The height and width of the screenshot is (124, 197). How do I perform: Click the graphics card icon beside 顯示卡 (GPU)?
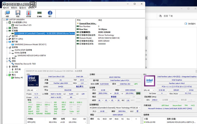[10, 39]
